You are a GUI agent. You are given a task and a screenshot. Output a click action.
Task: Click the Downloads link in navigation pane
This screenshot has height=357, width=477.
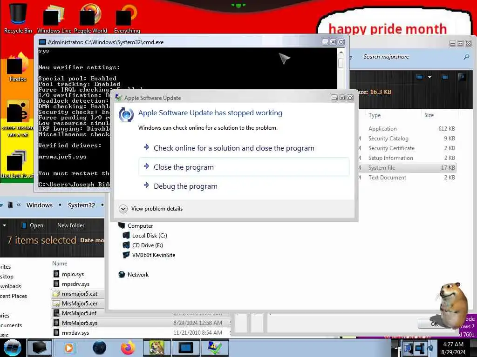coord(10,286)
